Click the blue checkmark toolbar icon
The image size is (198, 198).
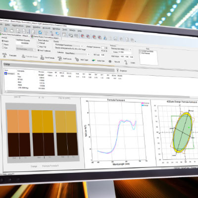pyautogui.click(x=40, y=32)
